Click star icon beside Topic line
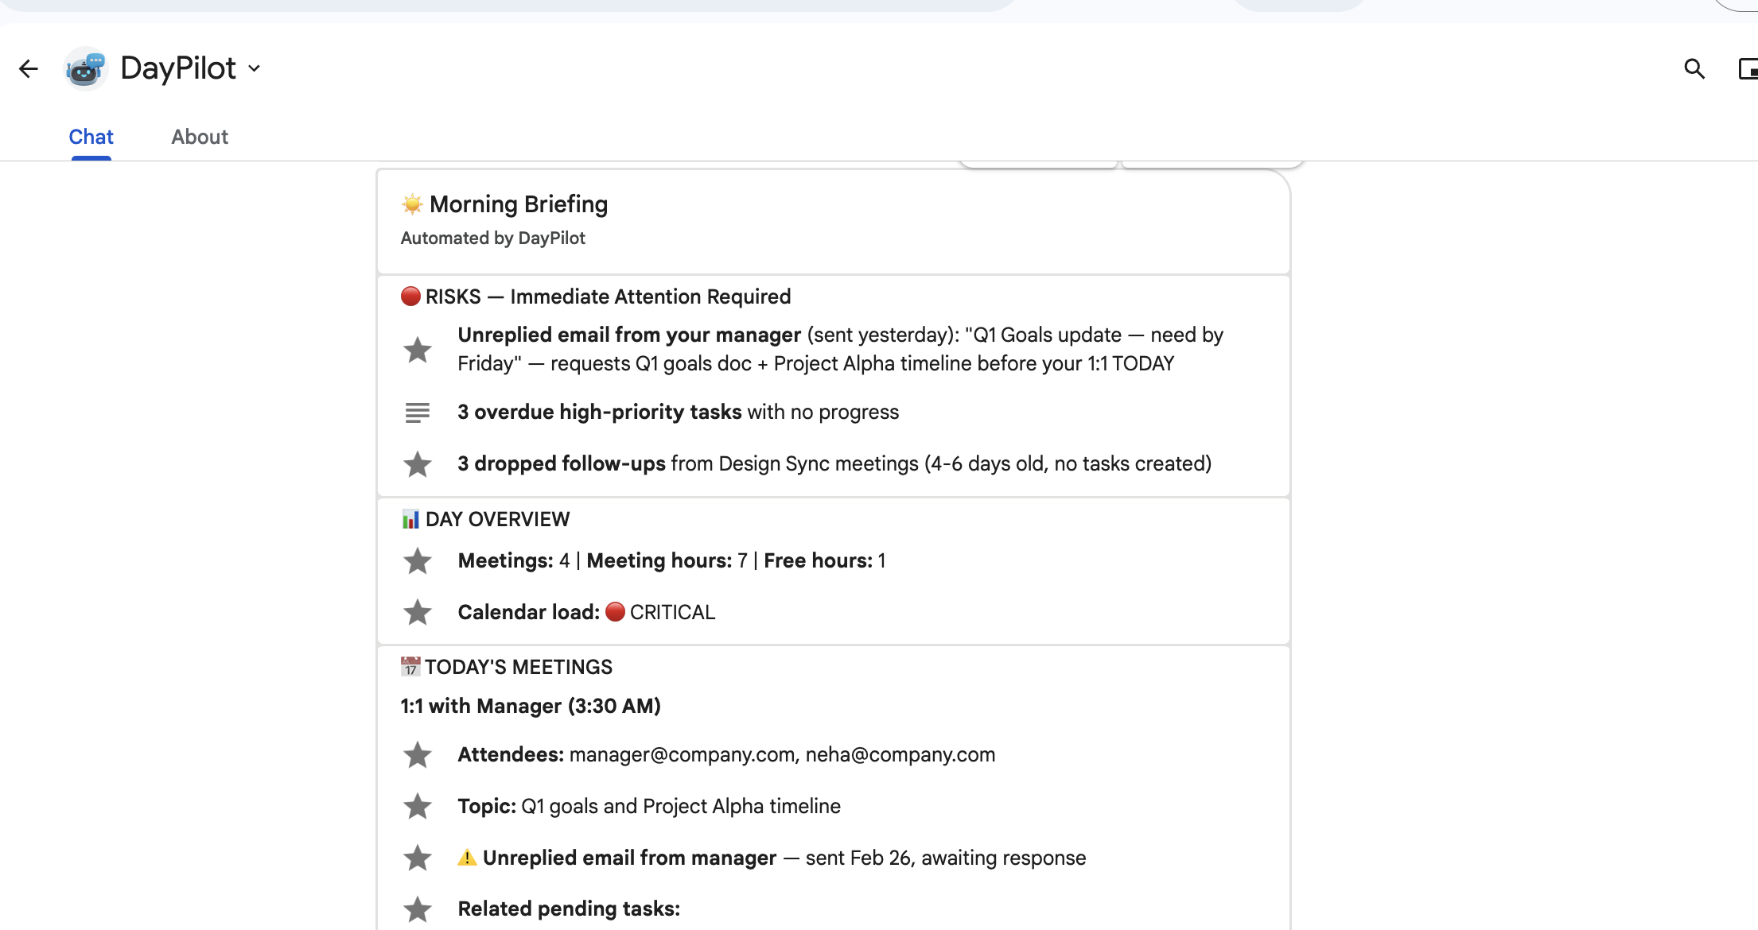 [417, 807]
